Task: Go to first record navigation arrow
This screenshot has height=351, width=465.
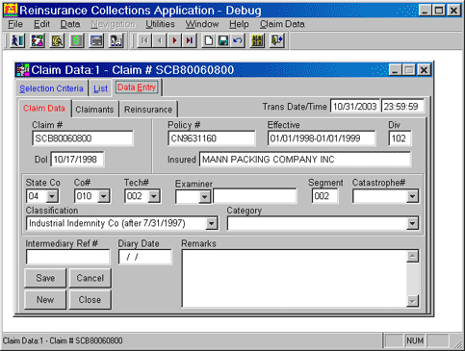Action: tap(144, 40)
